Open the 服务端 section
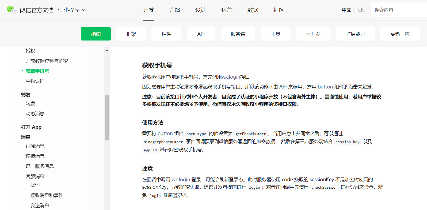Image resolution: width=427 pixels, height=210 pixels. click(238, 34)
